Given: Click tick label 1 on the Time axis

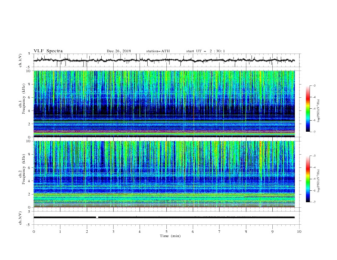Looking at the screenshot, I should [x=60, y=232].
